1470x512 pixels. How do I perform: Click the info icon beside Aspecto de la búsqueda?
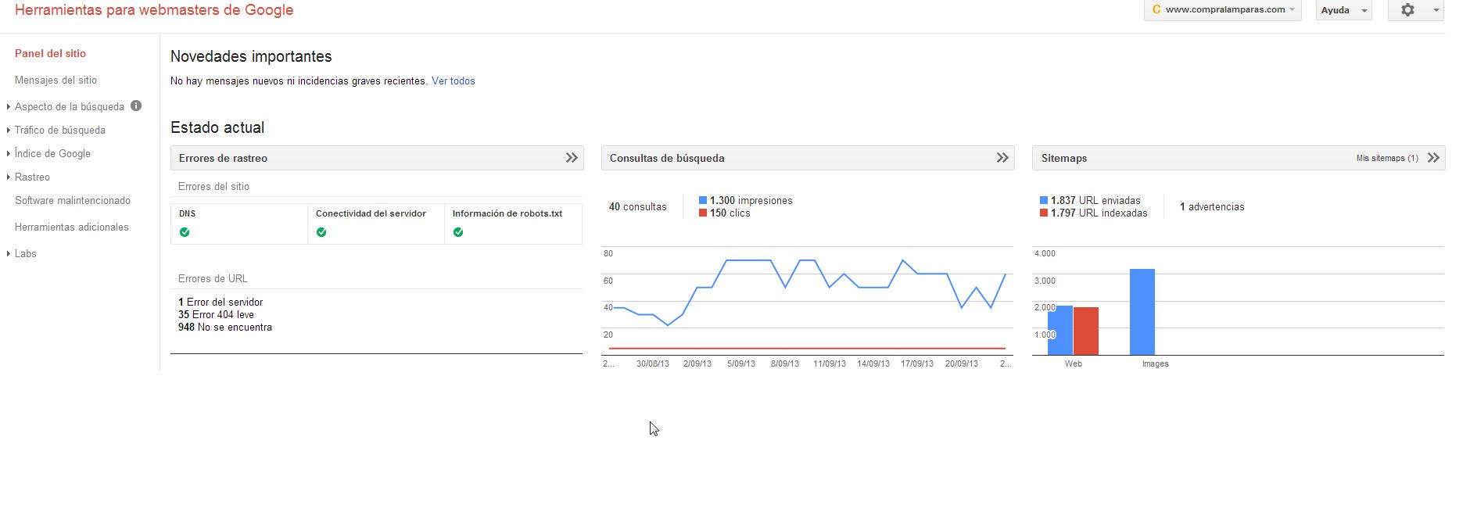point(136,106)
